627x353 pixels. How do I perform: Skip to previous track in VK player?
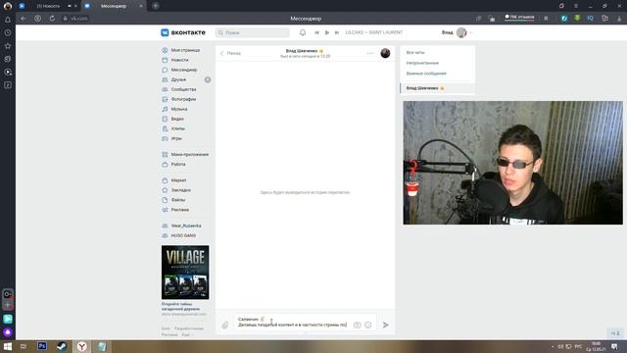point(316,32)
